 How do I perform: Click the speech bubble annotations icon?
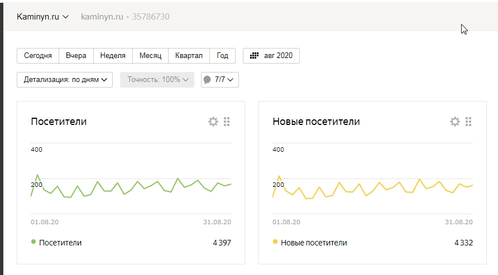click(207, 80)
